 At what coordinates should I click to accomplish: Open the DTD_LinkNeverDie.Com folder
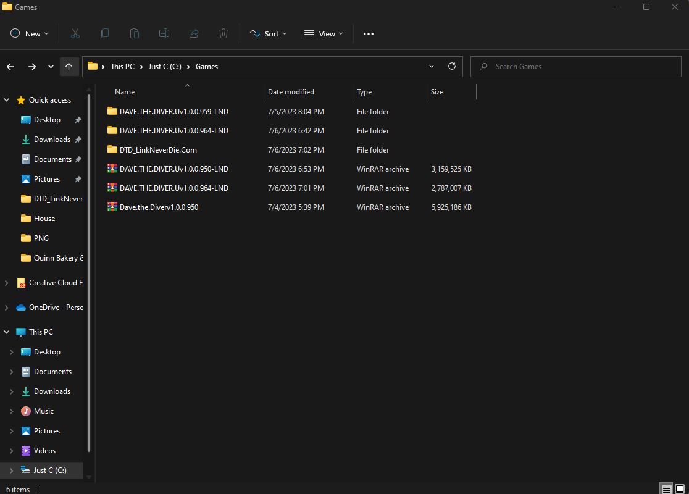[157, 149]
